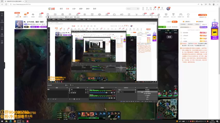Click the more (ellipsis) icon in streamer toolbar
The height and width of the screenshot is (123, 220).
pyautogui.click(x=188, y=14)
